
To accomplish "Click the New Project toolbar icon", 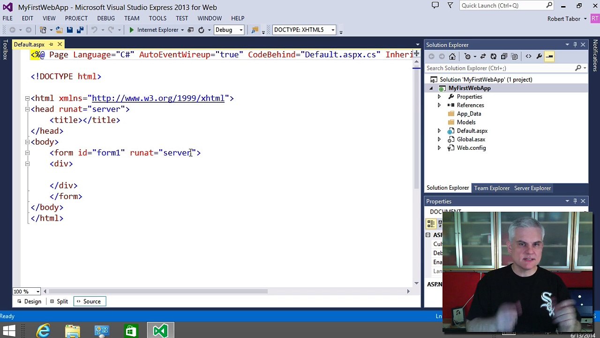I will click(x=43, y=30).
